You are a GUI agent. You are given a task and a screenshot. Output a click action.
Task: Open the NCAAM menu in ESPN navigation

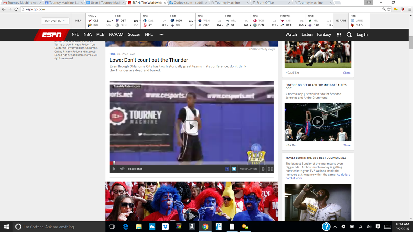(116, 34)
